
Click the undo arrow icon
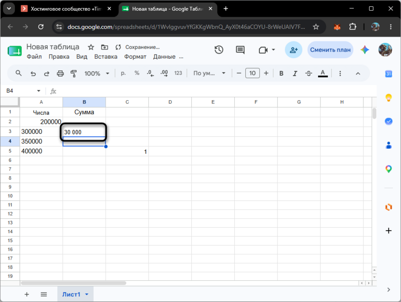tap(33, 74)
